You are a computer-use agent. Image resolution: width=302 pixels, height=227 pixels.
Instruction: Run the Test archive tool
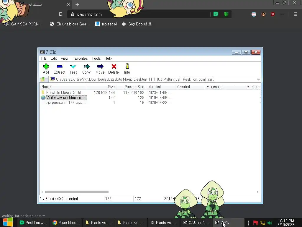tap(73, 69)
